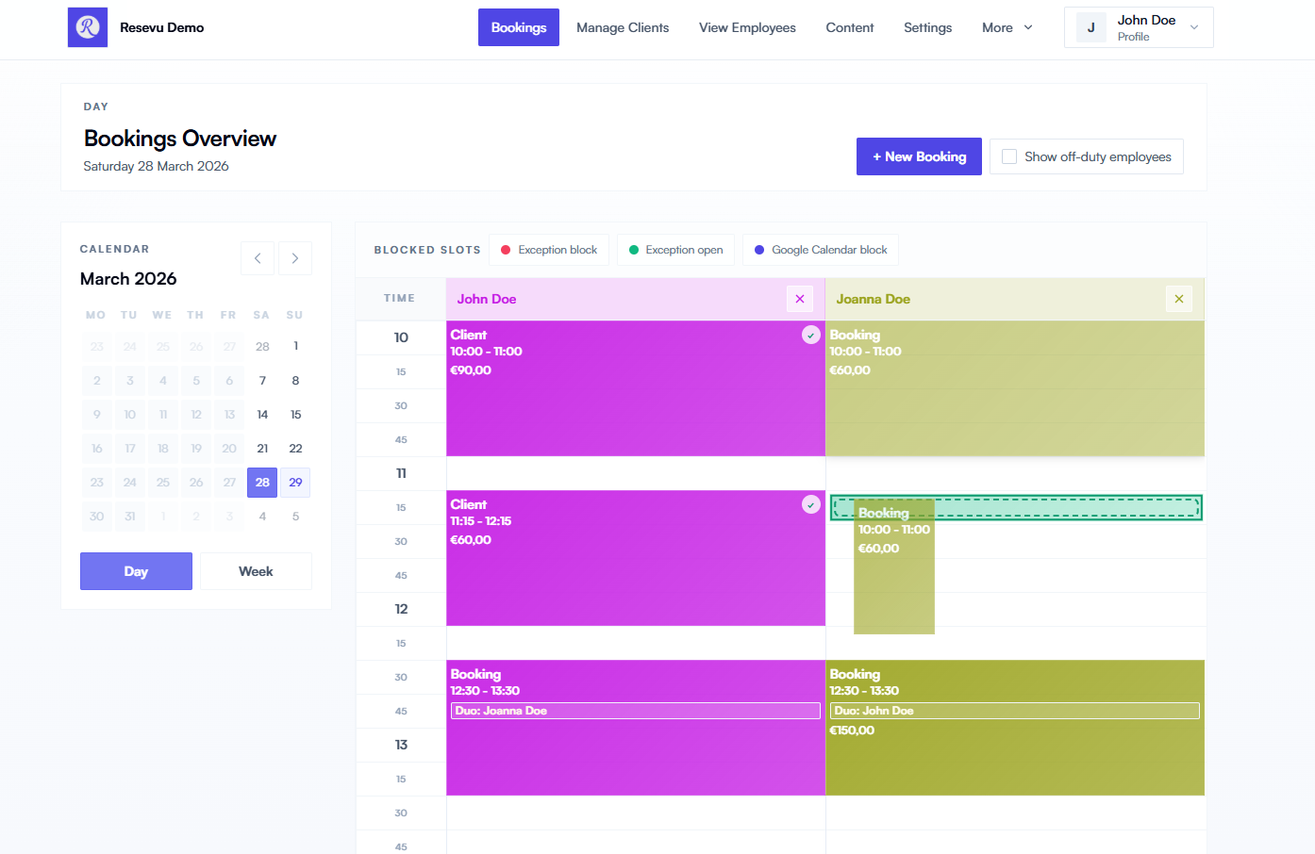
Task: Select March 29 in the mini calendar
Action: pos(294,482)
